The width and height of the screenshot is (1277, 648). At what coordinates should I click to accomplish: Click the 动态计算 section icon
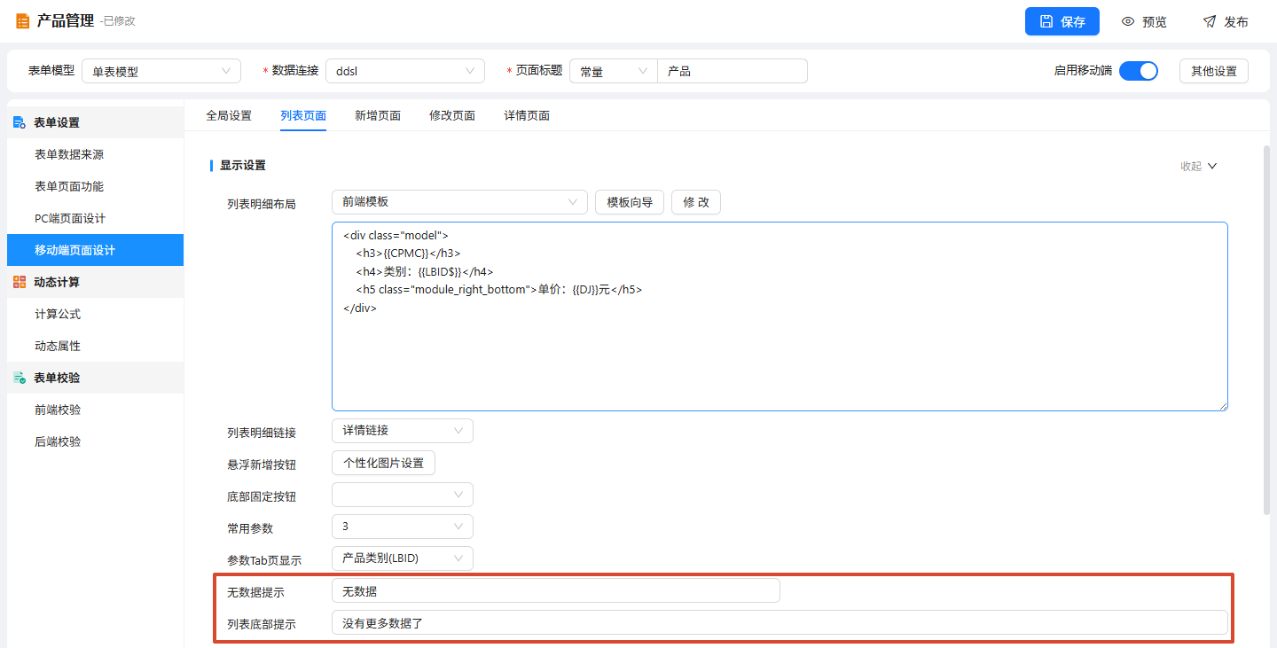[x=20, y=282]
